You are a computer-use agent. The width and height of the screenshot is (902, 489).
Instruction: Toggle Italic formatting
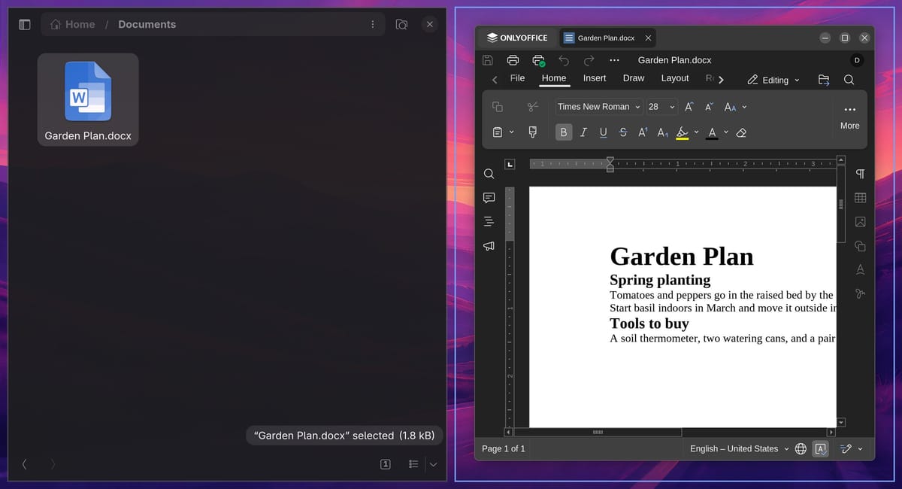[583, 132]
